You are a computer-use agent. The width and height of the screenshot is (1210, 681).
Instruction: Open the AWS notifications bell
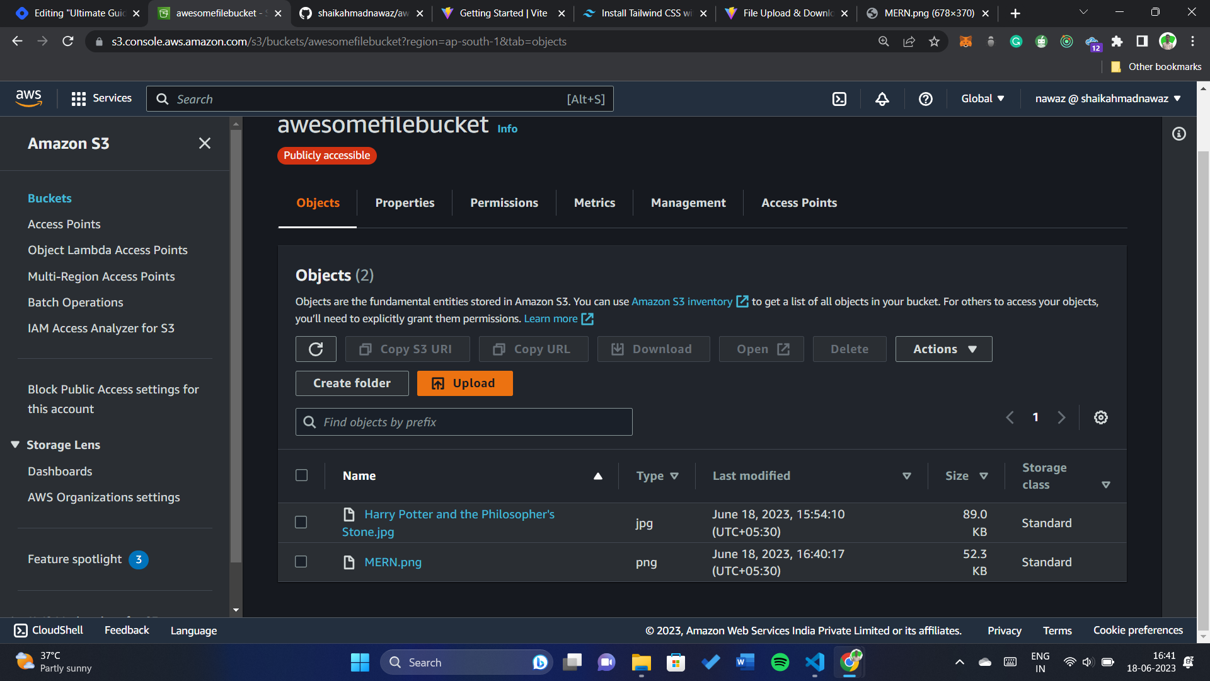point(882,99)
